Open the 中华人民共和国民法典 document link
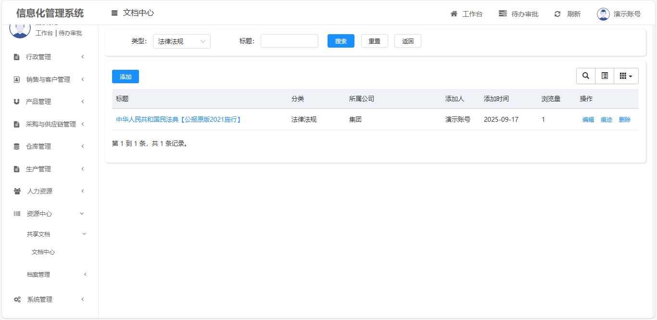The width and height of the screenshot is (657, 320). (x=178, y=119)
